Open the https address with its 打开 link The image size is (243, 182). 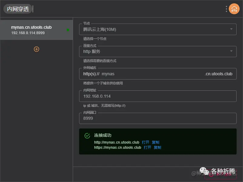(148, 148)
